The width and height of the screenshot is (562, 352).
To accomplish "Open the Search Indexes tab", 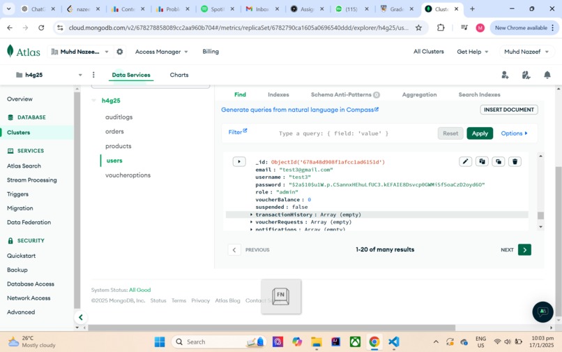I will 479,94.
